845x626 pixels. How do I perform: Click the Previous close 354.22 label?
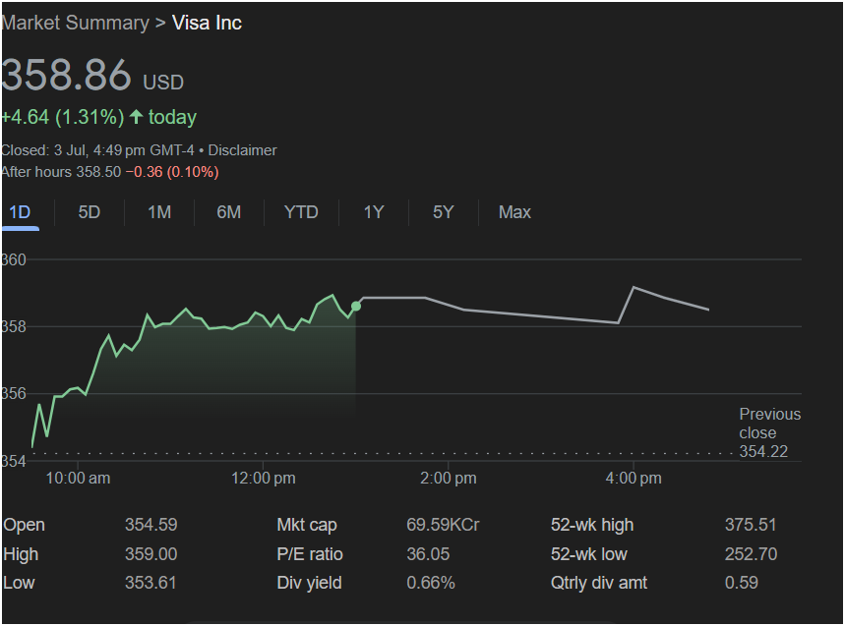(x=769, y=432)
